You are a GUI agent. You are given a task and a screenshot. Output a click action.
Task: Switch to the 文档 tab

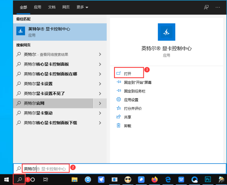52,7
